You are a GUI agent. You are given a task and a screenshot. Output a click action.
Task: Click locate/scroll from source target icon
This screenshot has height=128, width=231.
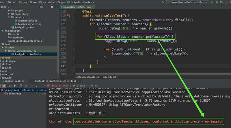(41, 7)
